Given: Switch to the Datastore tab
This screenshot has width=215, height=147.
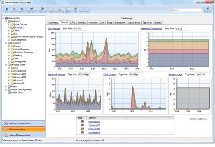Looking at the screenshot, I should [120, 23].
